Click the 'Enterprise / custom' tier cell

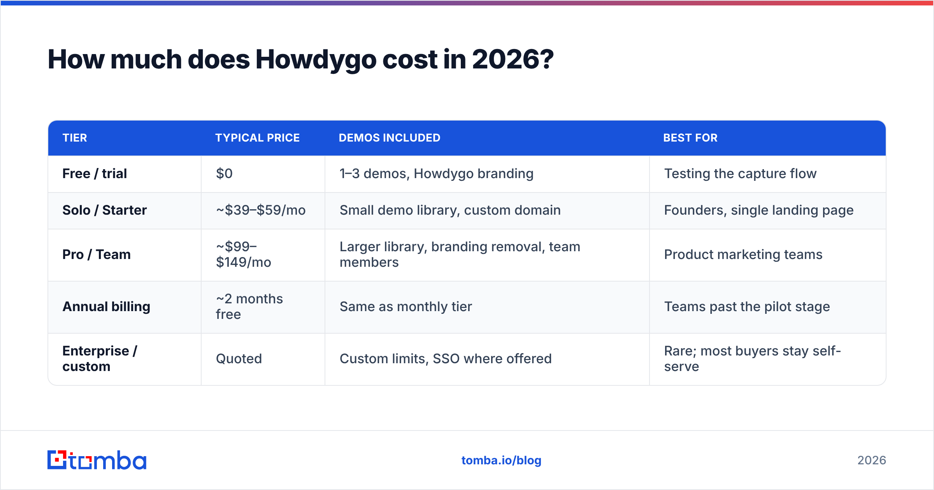pyautogui.click(x=125, y=359)
